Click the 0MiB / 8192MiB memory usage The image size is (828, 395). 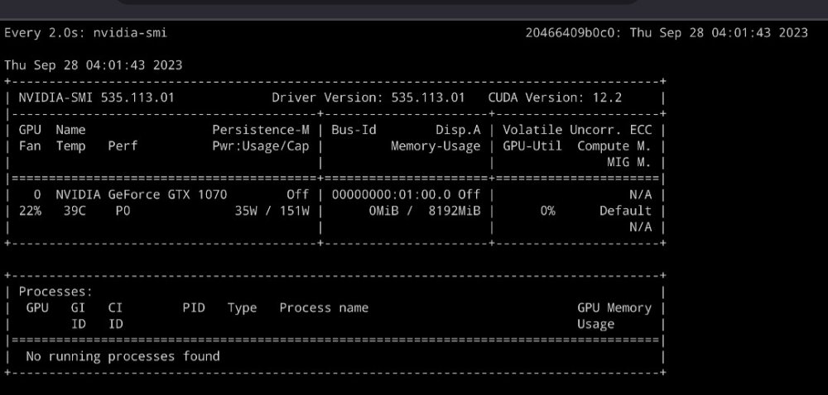[425, 212]
